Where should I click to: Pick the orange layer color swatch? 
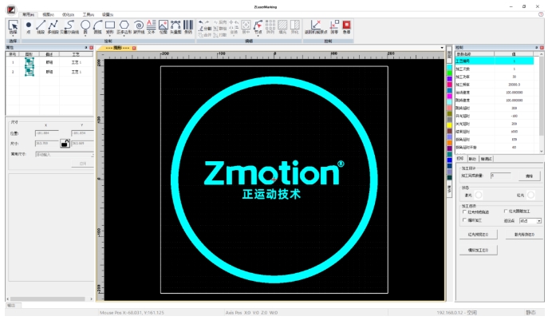coord(450,143)
